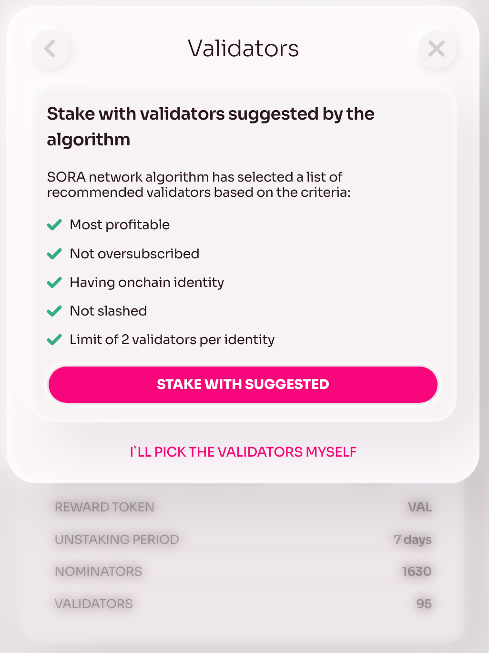This screenshot has width=489, height=653.
Task: Click the Having onchain identity label
Action: click(147, 282)
